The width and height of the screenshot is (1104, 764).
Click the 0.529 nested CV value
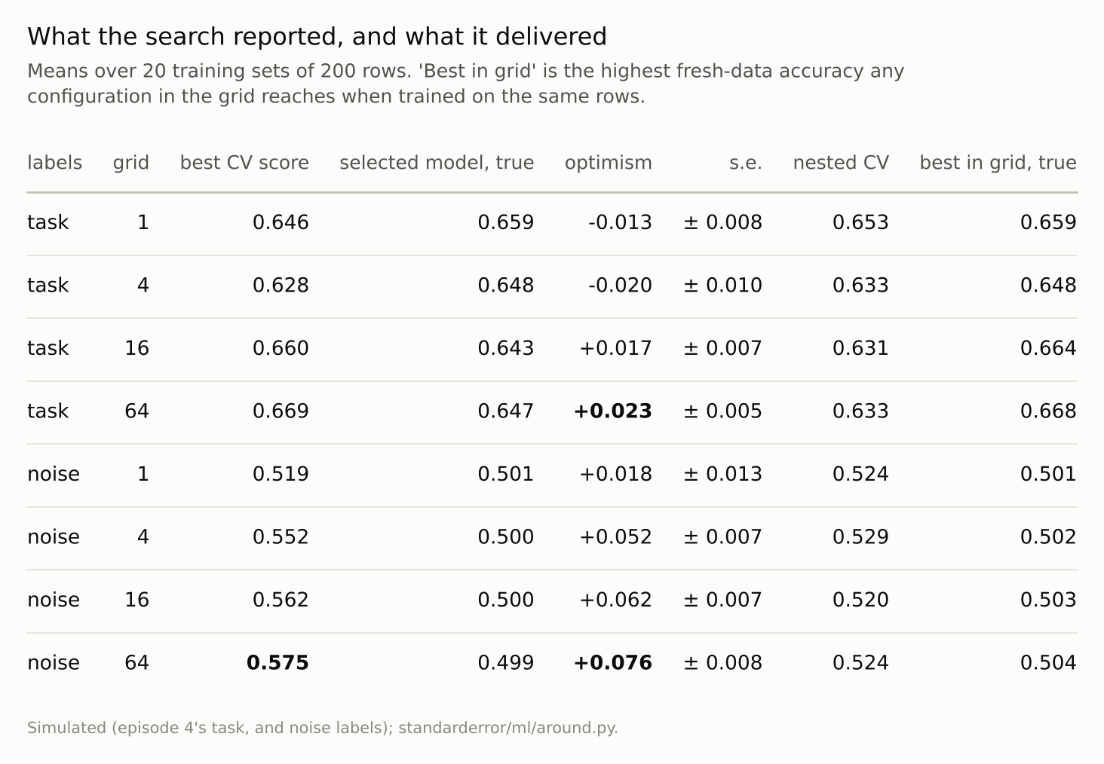pyautogui.click(x=860, y=537)
